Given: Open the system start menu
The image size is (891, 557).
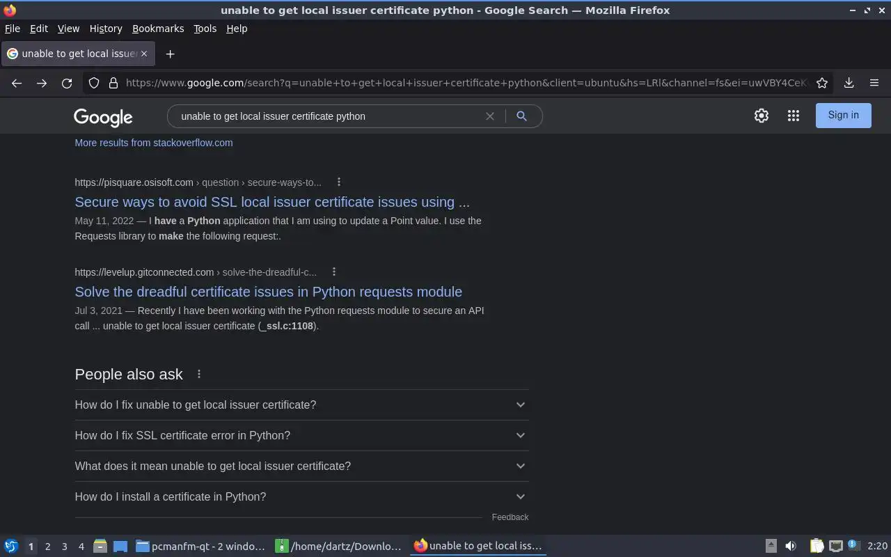Looking at the screenshot, I should coord(10,546).
